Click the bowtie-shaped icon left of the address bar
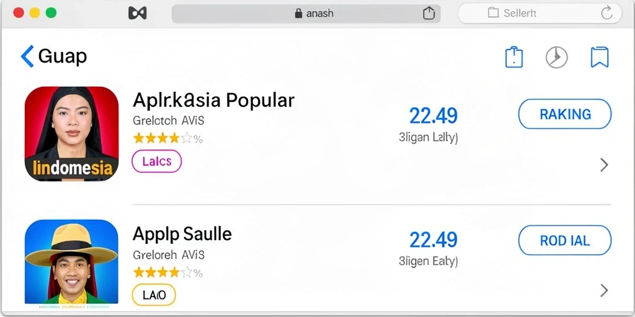This screenshot has width=635, height=317. click(137, 14)
